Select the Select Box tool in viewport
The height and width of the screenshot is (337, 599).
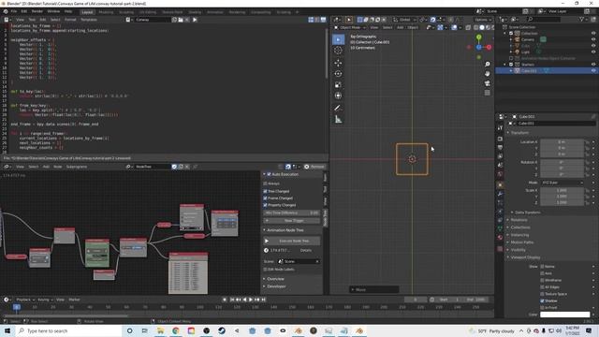(338, 39)
